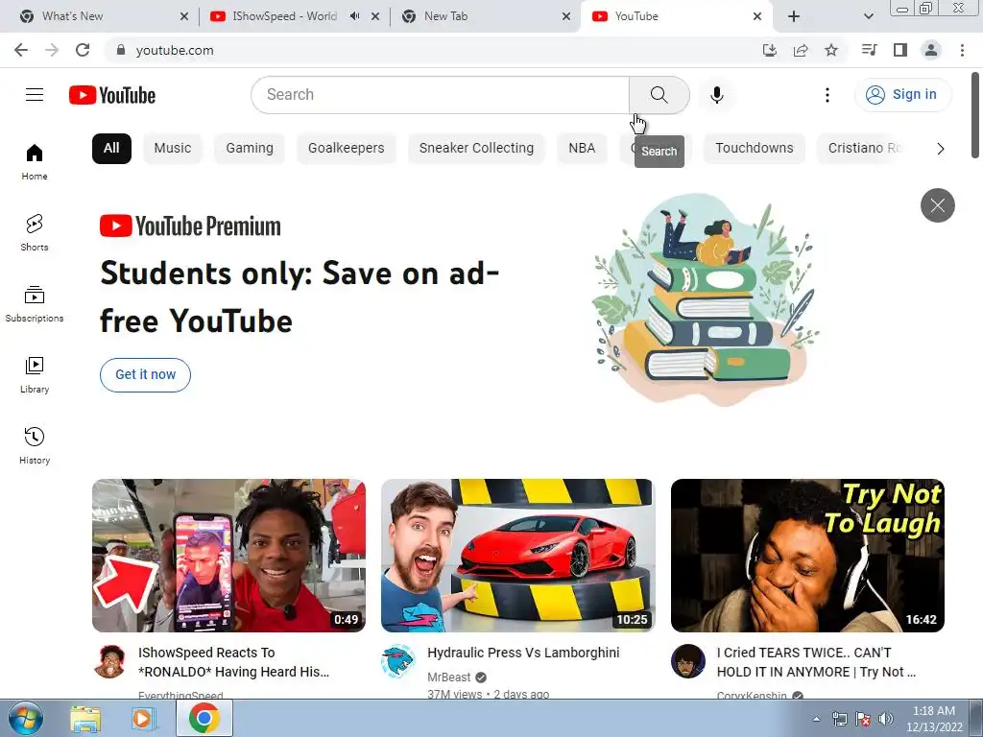Click the taskbar clock showing 1:18 AM

tap(934, 719)
